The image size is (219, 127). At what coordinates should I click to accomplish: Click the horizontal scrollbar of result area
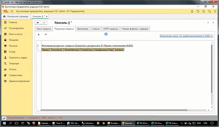click(x=114, y=110)
